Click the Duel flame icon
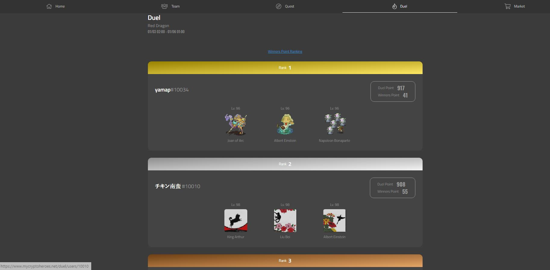 [x=394, y=6]
